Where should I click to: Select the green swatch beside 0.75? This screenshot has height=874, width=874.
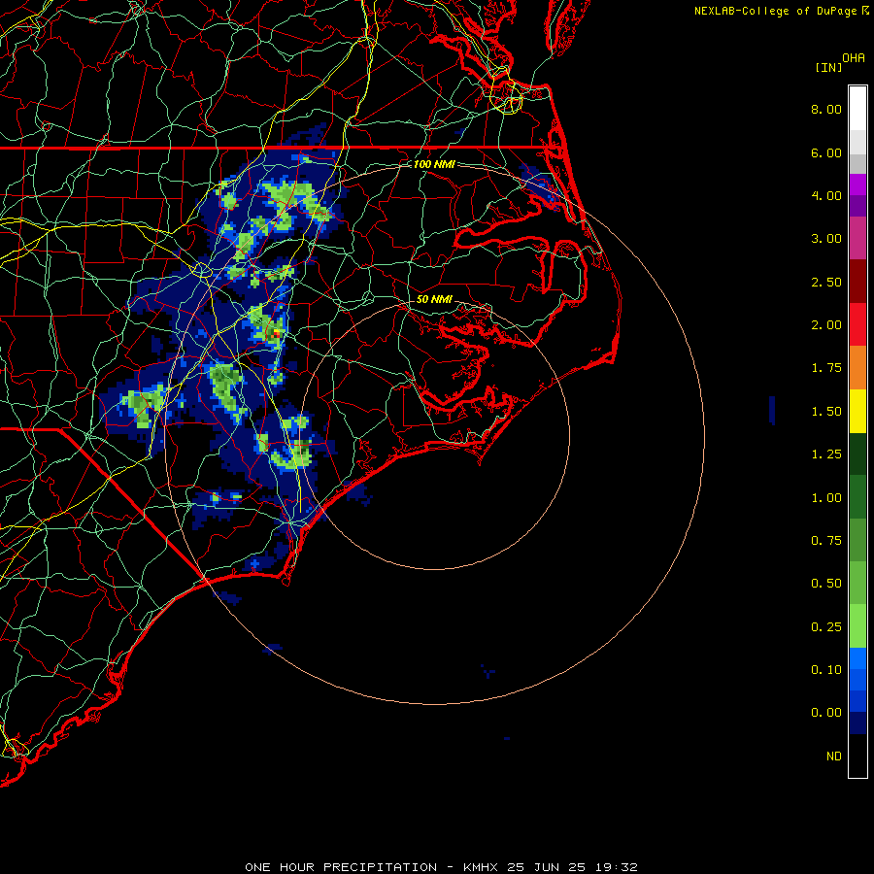coord(857,540)
